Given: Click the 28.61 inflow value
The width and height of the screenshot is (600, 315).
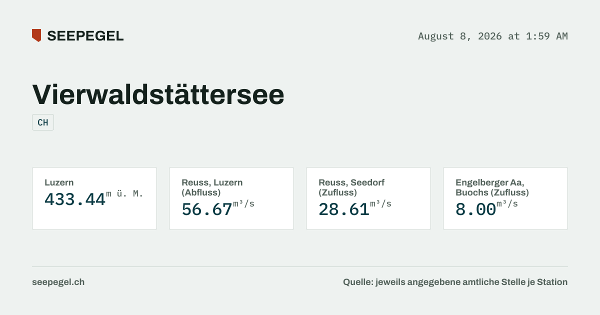Looking at the screenshot, I should 344,209.
